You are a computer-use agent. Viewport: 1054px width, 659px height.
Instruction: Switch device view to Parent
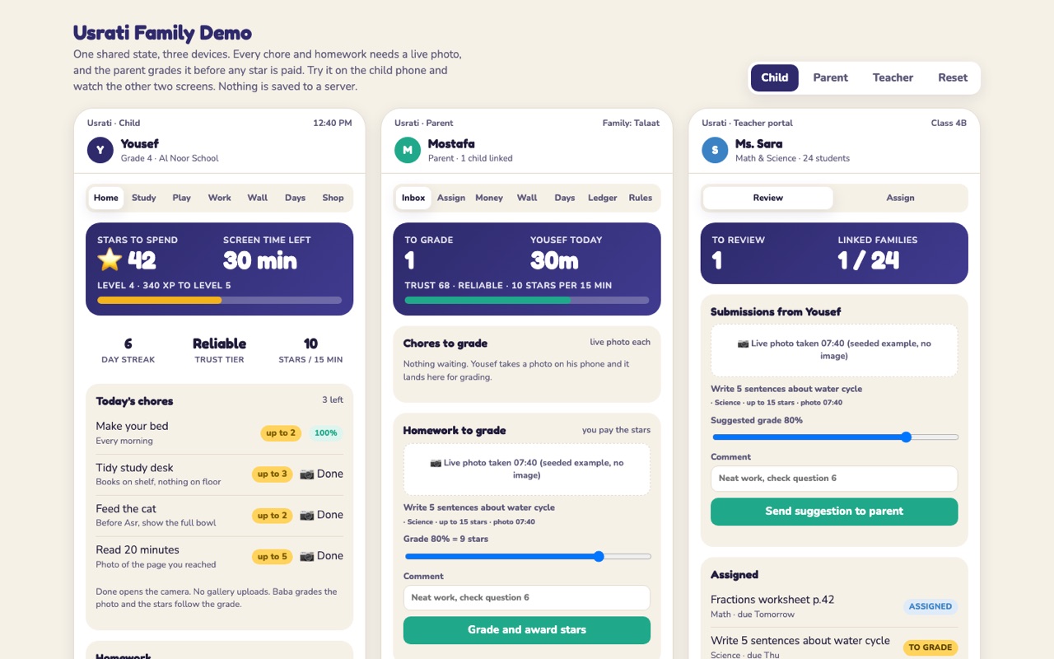(x=830, y=77)
